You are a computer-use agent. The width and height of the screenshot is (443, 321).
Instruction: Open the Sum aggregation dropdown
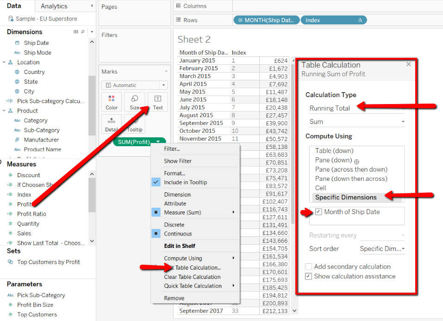[357, 122]
